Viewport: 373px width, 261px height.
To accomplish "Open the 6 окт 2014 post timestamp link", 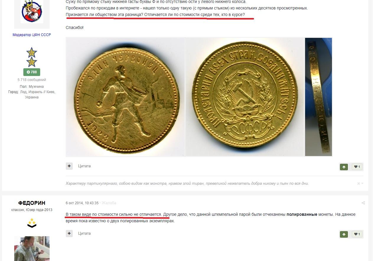I will pyautogui.click(x=82, y=203).
